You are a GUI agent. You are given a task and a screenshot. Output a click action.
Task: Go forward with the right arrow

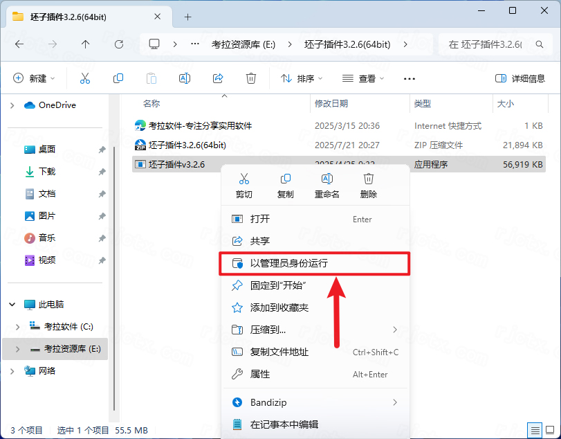(53, 44)
